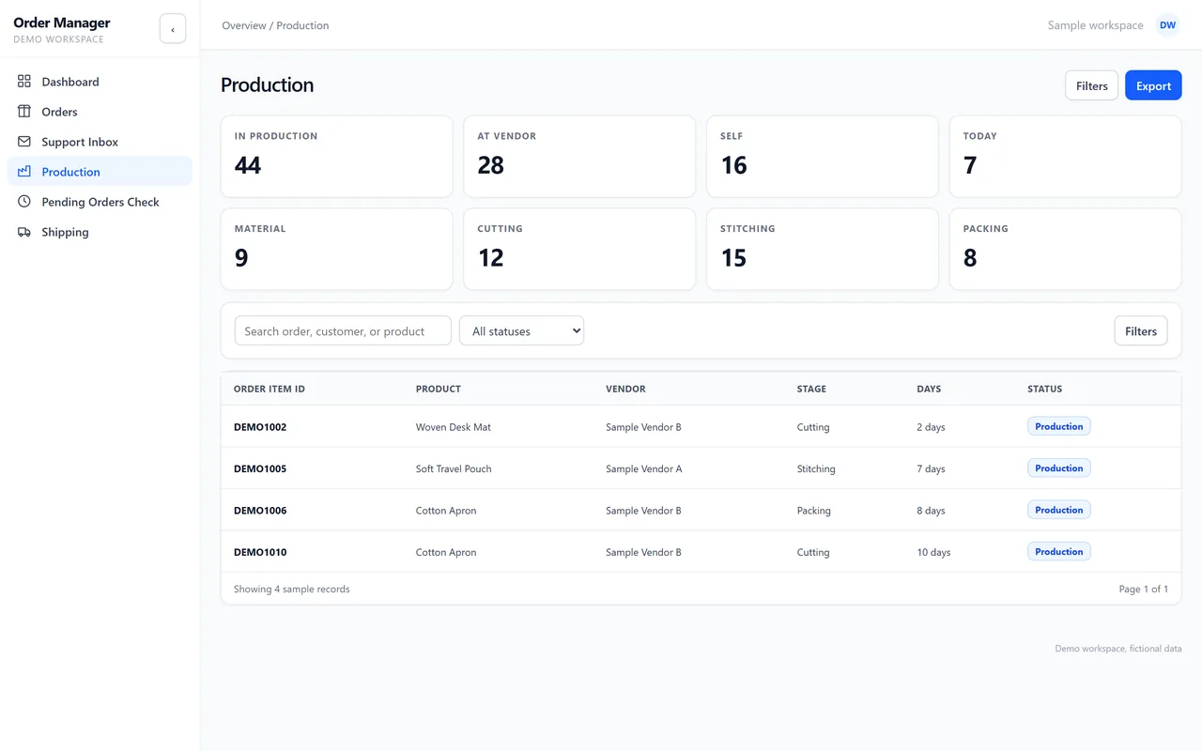Viewport: 1202px width, 751px height.
Task: Click the Sample workspace label
Action: tap(1095, 25)
